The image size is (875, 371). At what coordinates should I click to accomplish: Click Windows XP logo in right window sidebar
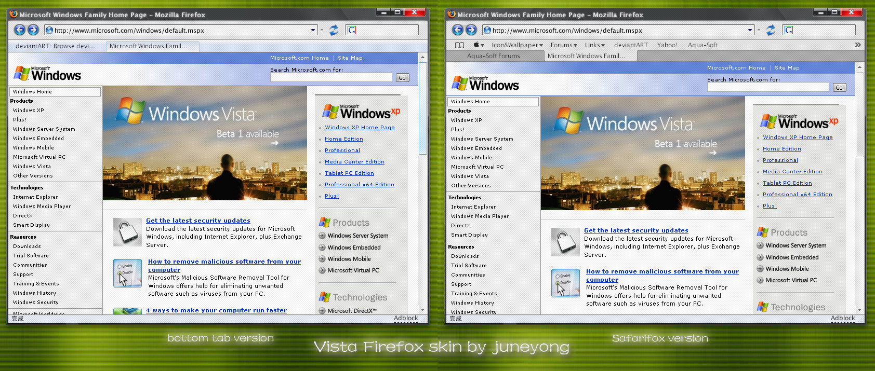(x=799, y=121)
